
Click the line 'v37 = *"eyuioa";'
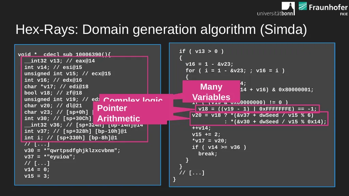[50, 157]
